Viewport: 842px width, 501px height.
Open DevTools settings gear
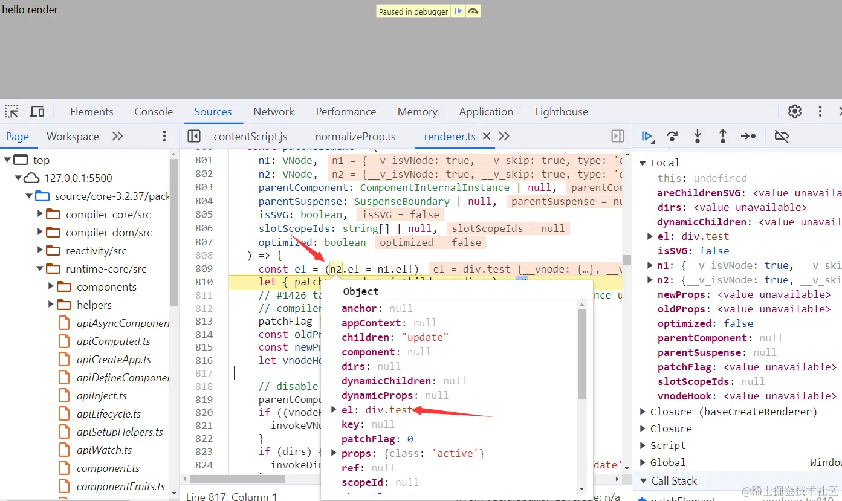(x=795, y=111)
